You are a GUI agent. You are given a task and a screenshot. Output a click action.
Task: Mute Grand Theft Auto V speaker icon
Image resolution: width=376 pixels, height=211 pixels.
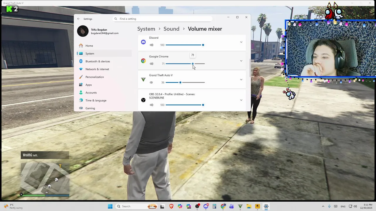point(152,82)
